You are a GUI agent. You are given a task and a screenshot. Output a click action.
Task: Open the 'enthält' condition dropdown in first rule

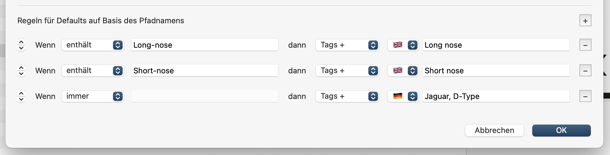click(93, 45)
